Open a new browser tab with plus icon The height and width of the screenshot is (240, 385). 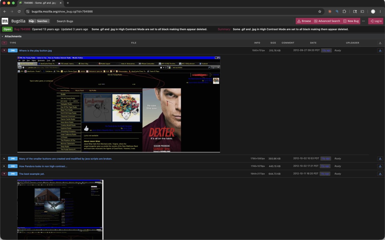pyautogui.click(x=68, y=3)
